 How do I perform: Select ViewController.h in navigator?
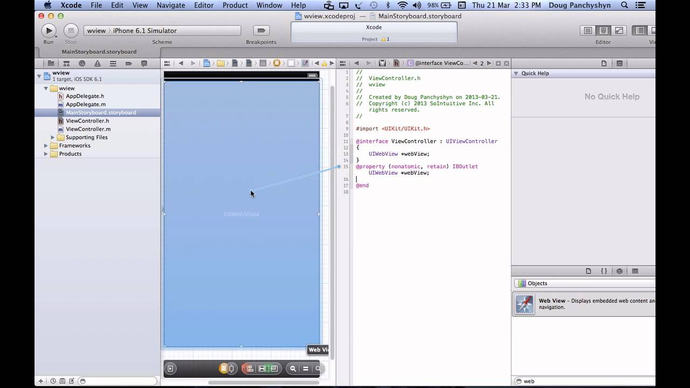click(87, 121)
